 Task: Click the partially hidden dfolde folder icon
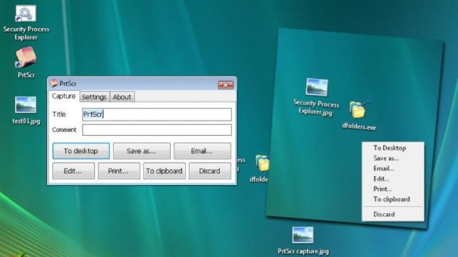click(262, 163)
